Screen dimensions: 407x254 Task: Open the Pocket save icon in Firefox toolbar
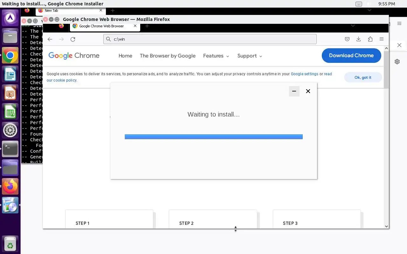pyautogui.click(x=347, y=39)
